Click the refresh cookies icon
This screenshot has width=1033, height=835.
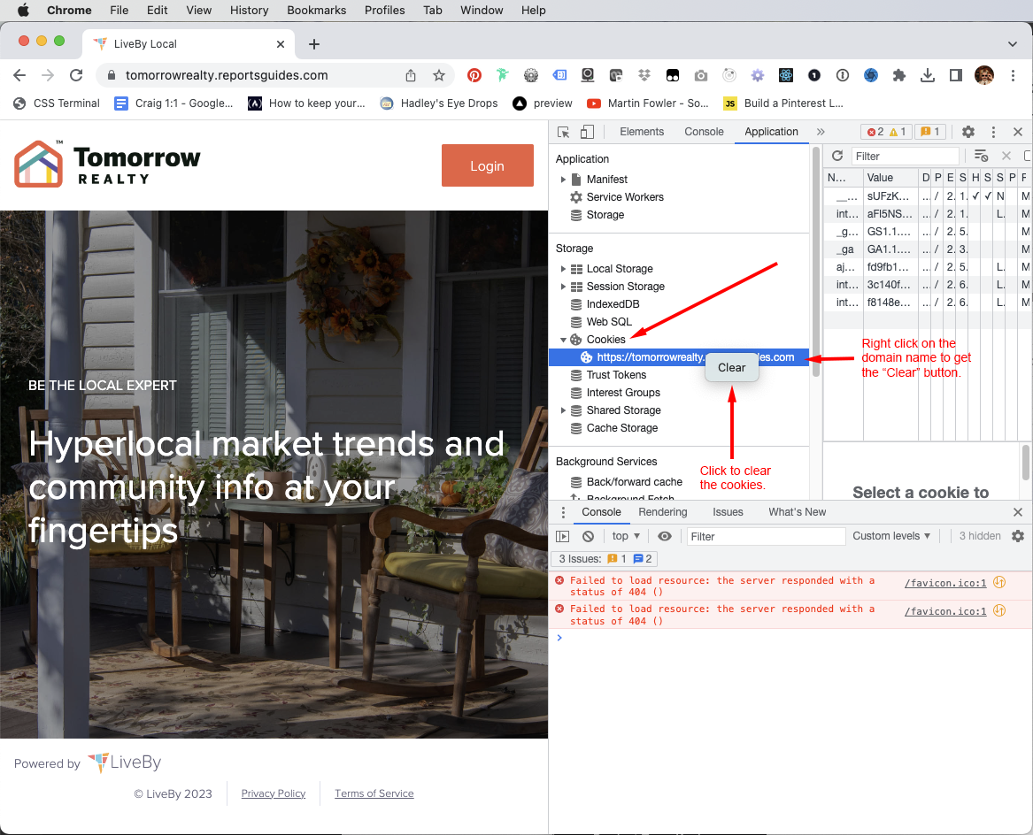837,156
